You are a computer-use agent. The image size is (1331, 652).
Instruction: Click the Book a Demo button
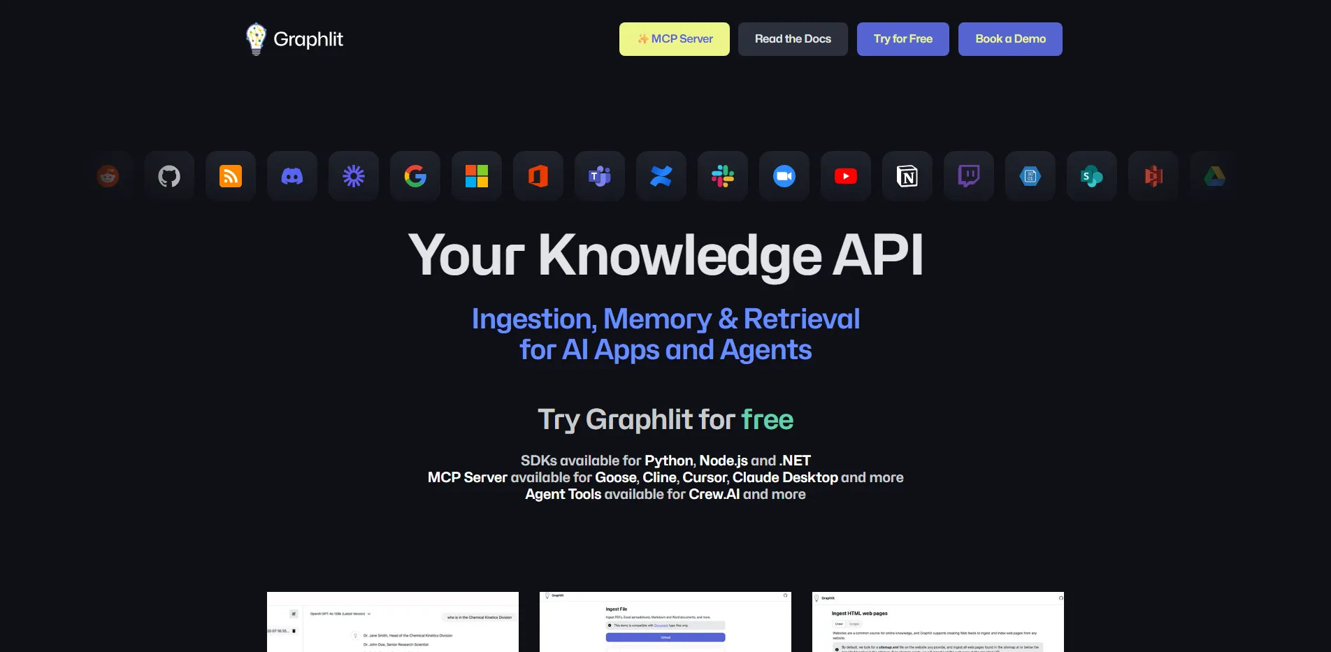pos(1009,38)
